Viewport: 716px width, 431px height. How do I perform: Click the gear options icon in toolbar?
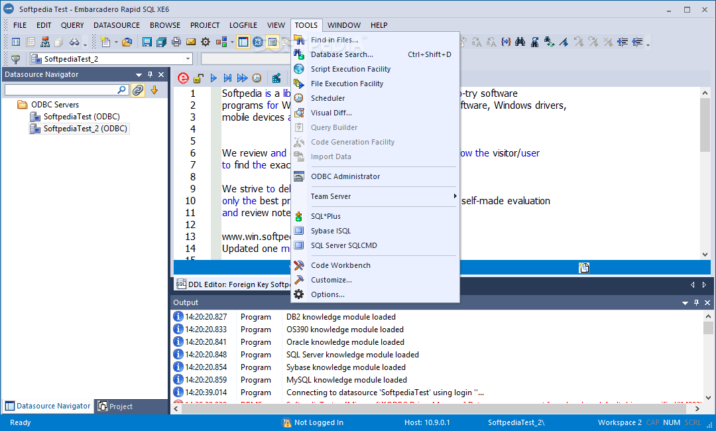[x=206, y=42]
